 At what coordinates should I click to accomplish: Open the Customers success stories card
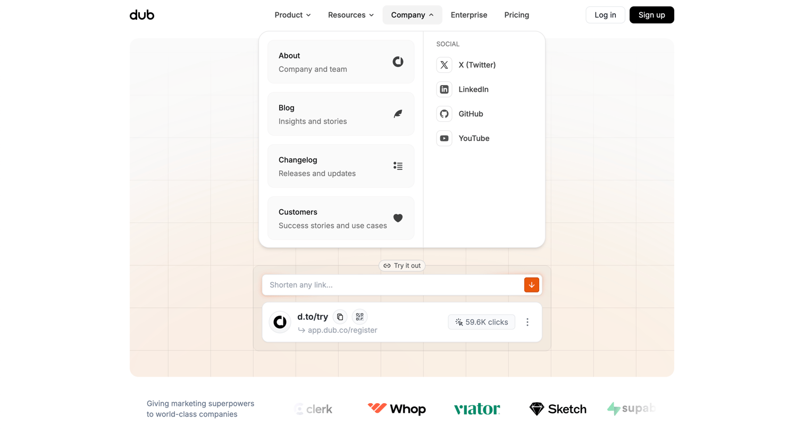coord(341,218)
